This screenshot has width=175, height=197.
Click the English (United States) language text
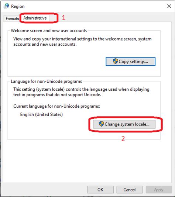pos(41,114)
